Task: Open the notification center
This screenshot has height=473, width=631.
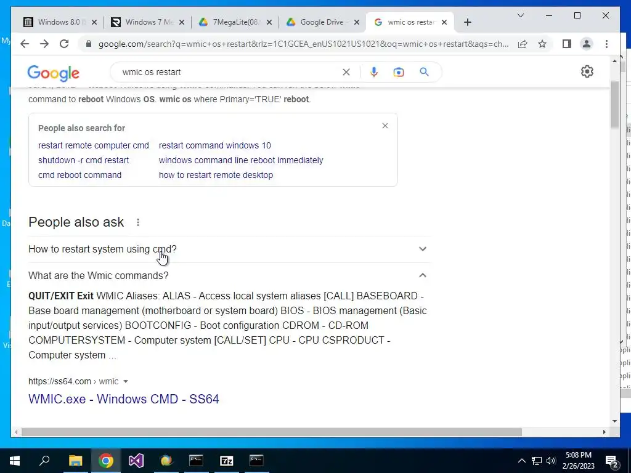Action: tap(612, 461)
